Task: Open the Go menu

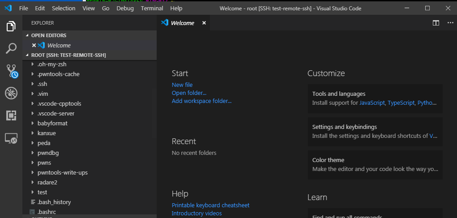Action: [x=106, y=8]
